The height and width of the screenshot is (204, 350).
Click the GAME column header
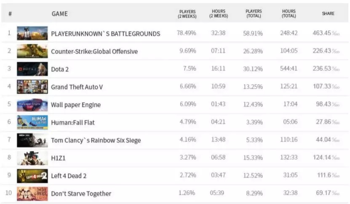59,14
